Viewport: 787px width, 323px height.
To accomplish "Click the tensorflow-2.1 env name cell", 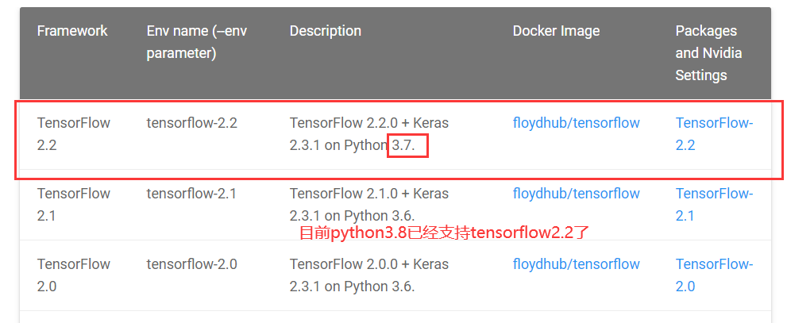I will point(191,194).
